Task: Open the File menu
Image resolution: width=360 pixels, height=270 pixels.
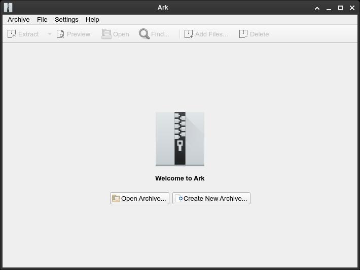Action: tap(42, 20)
